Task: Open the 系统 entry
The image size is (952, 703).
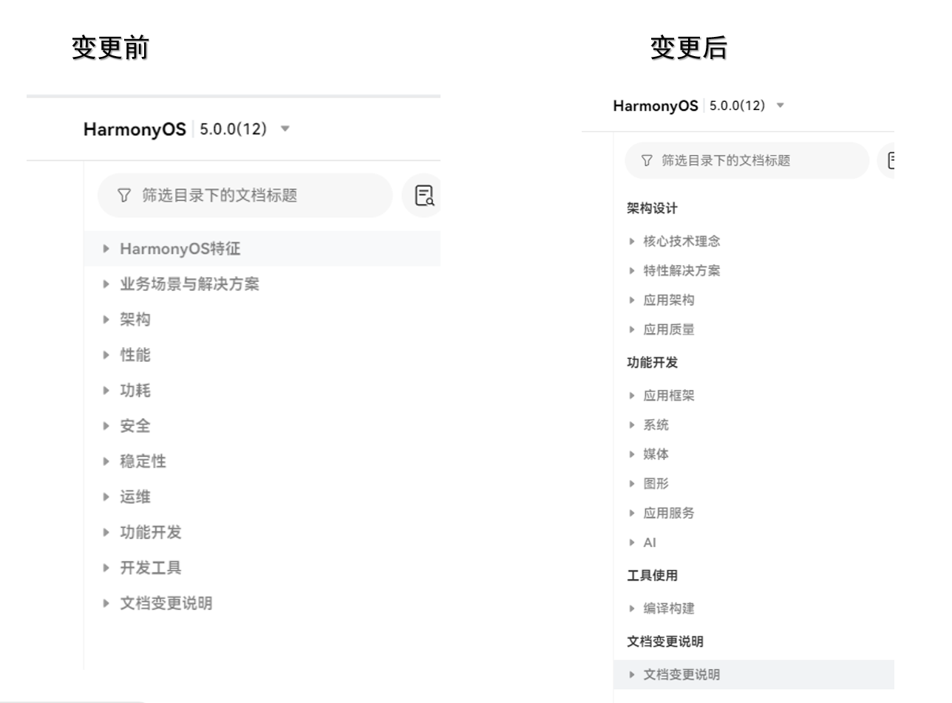Action: pyautogui.click(x=656, y=425)
